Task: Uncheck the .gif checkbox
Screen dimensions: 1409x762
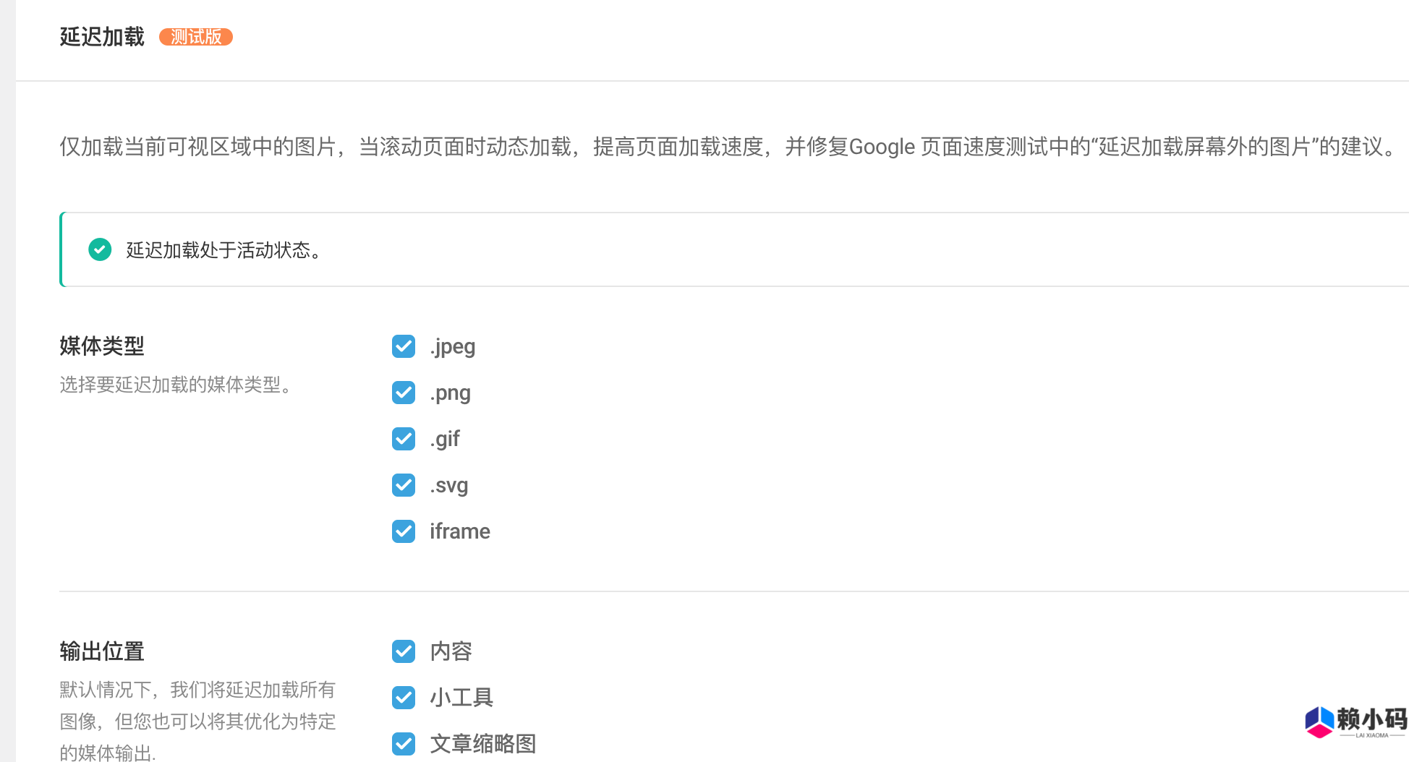Action: click(x=404, y=439)
